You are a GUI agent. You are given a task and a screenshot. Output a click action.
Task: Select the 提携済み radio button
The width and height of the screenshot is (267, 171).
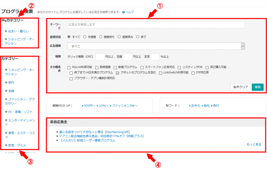tap(119, 37)
